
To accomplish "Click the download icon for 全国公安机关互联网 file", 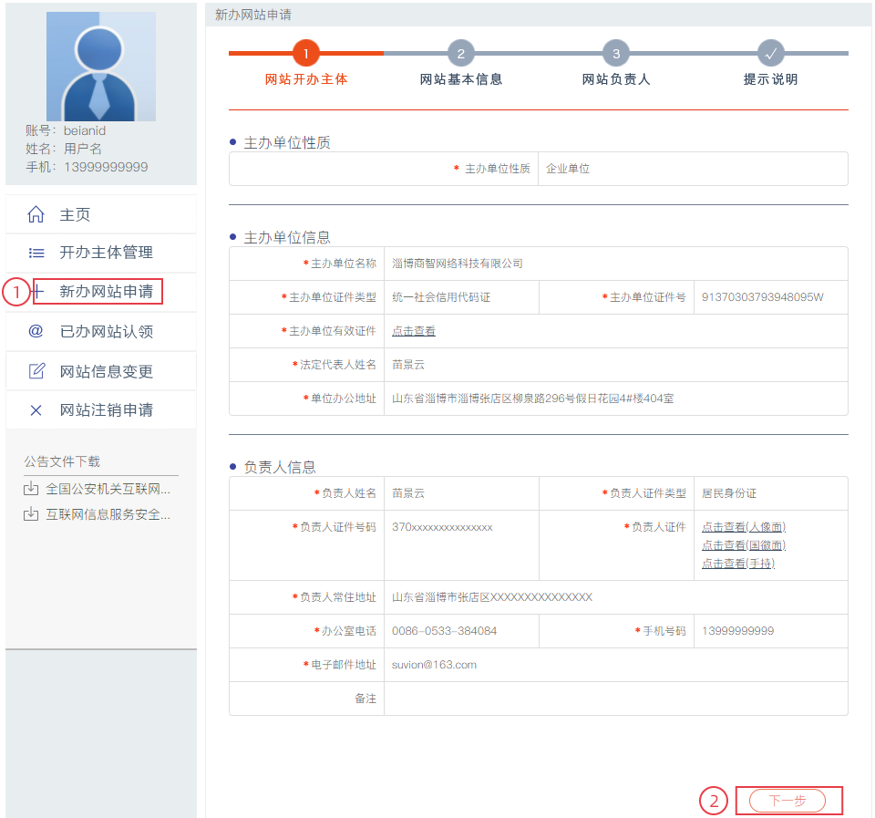I will (x=31, y=489).
